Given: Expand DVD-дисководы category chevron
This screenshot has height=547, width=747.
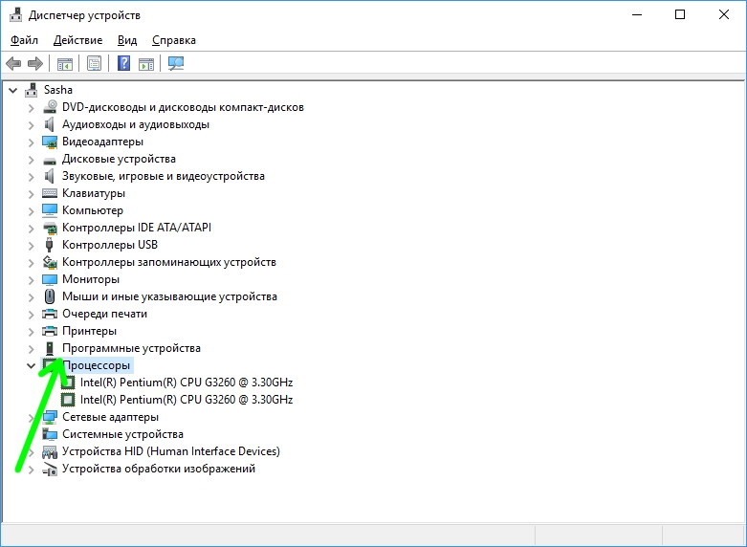Looking at the screenshot, I should [31, 108].
